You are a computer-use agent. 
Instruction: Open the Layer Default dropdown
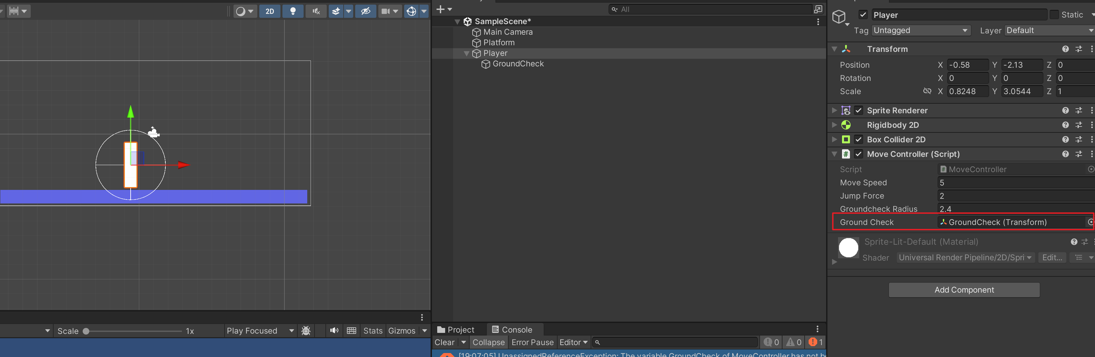click(x=1049, y=31)
